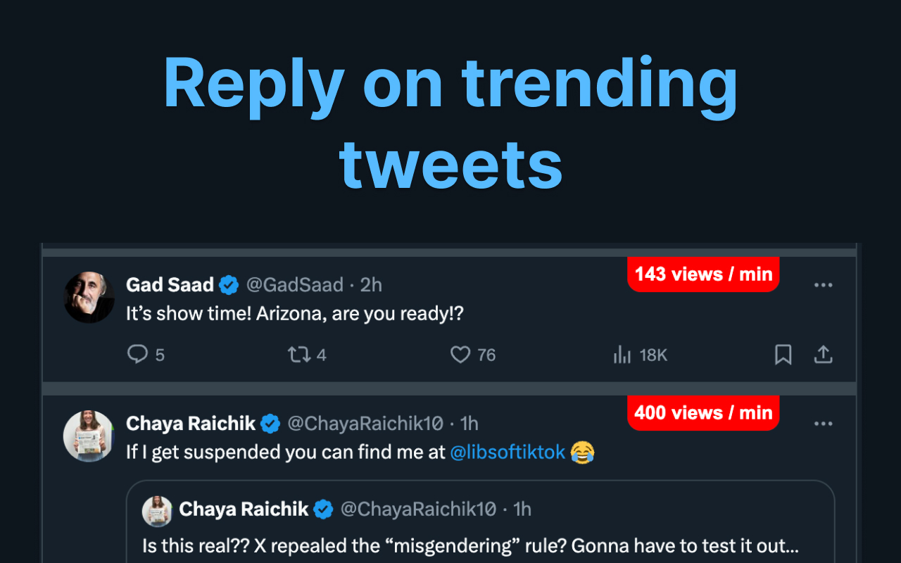
Task: Click the @libsoftiktok mention link
Action: (508, 452)
